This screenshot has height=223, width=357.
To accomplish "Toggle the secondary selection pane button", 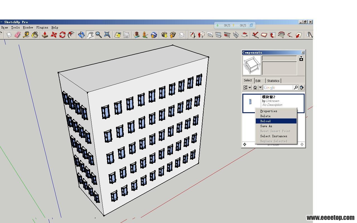I will click(301, 59).
